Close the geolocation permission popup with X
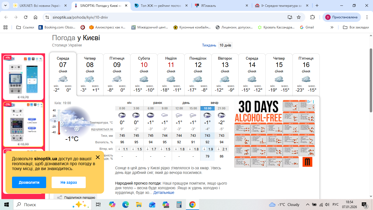 [98, 157]
